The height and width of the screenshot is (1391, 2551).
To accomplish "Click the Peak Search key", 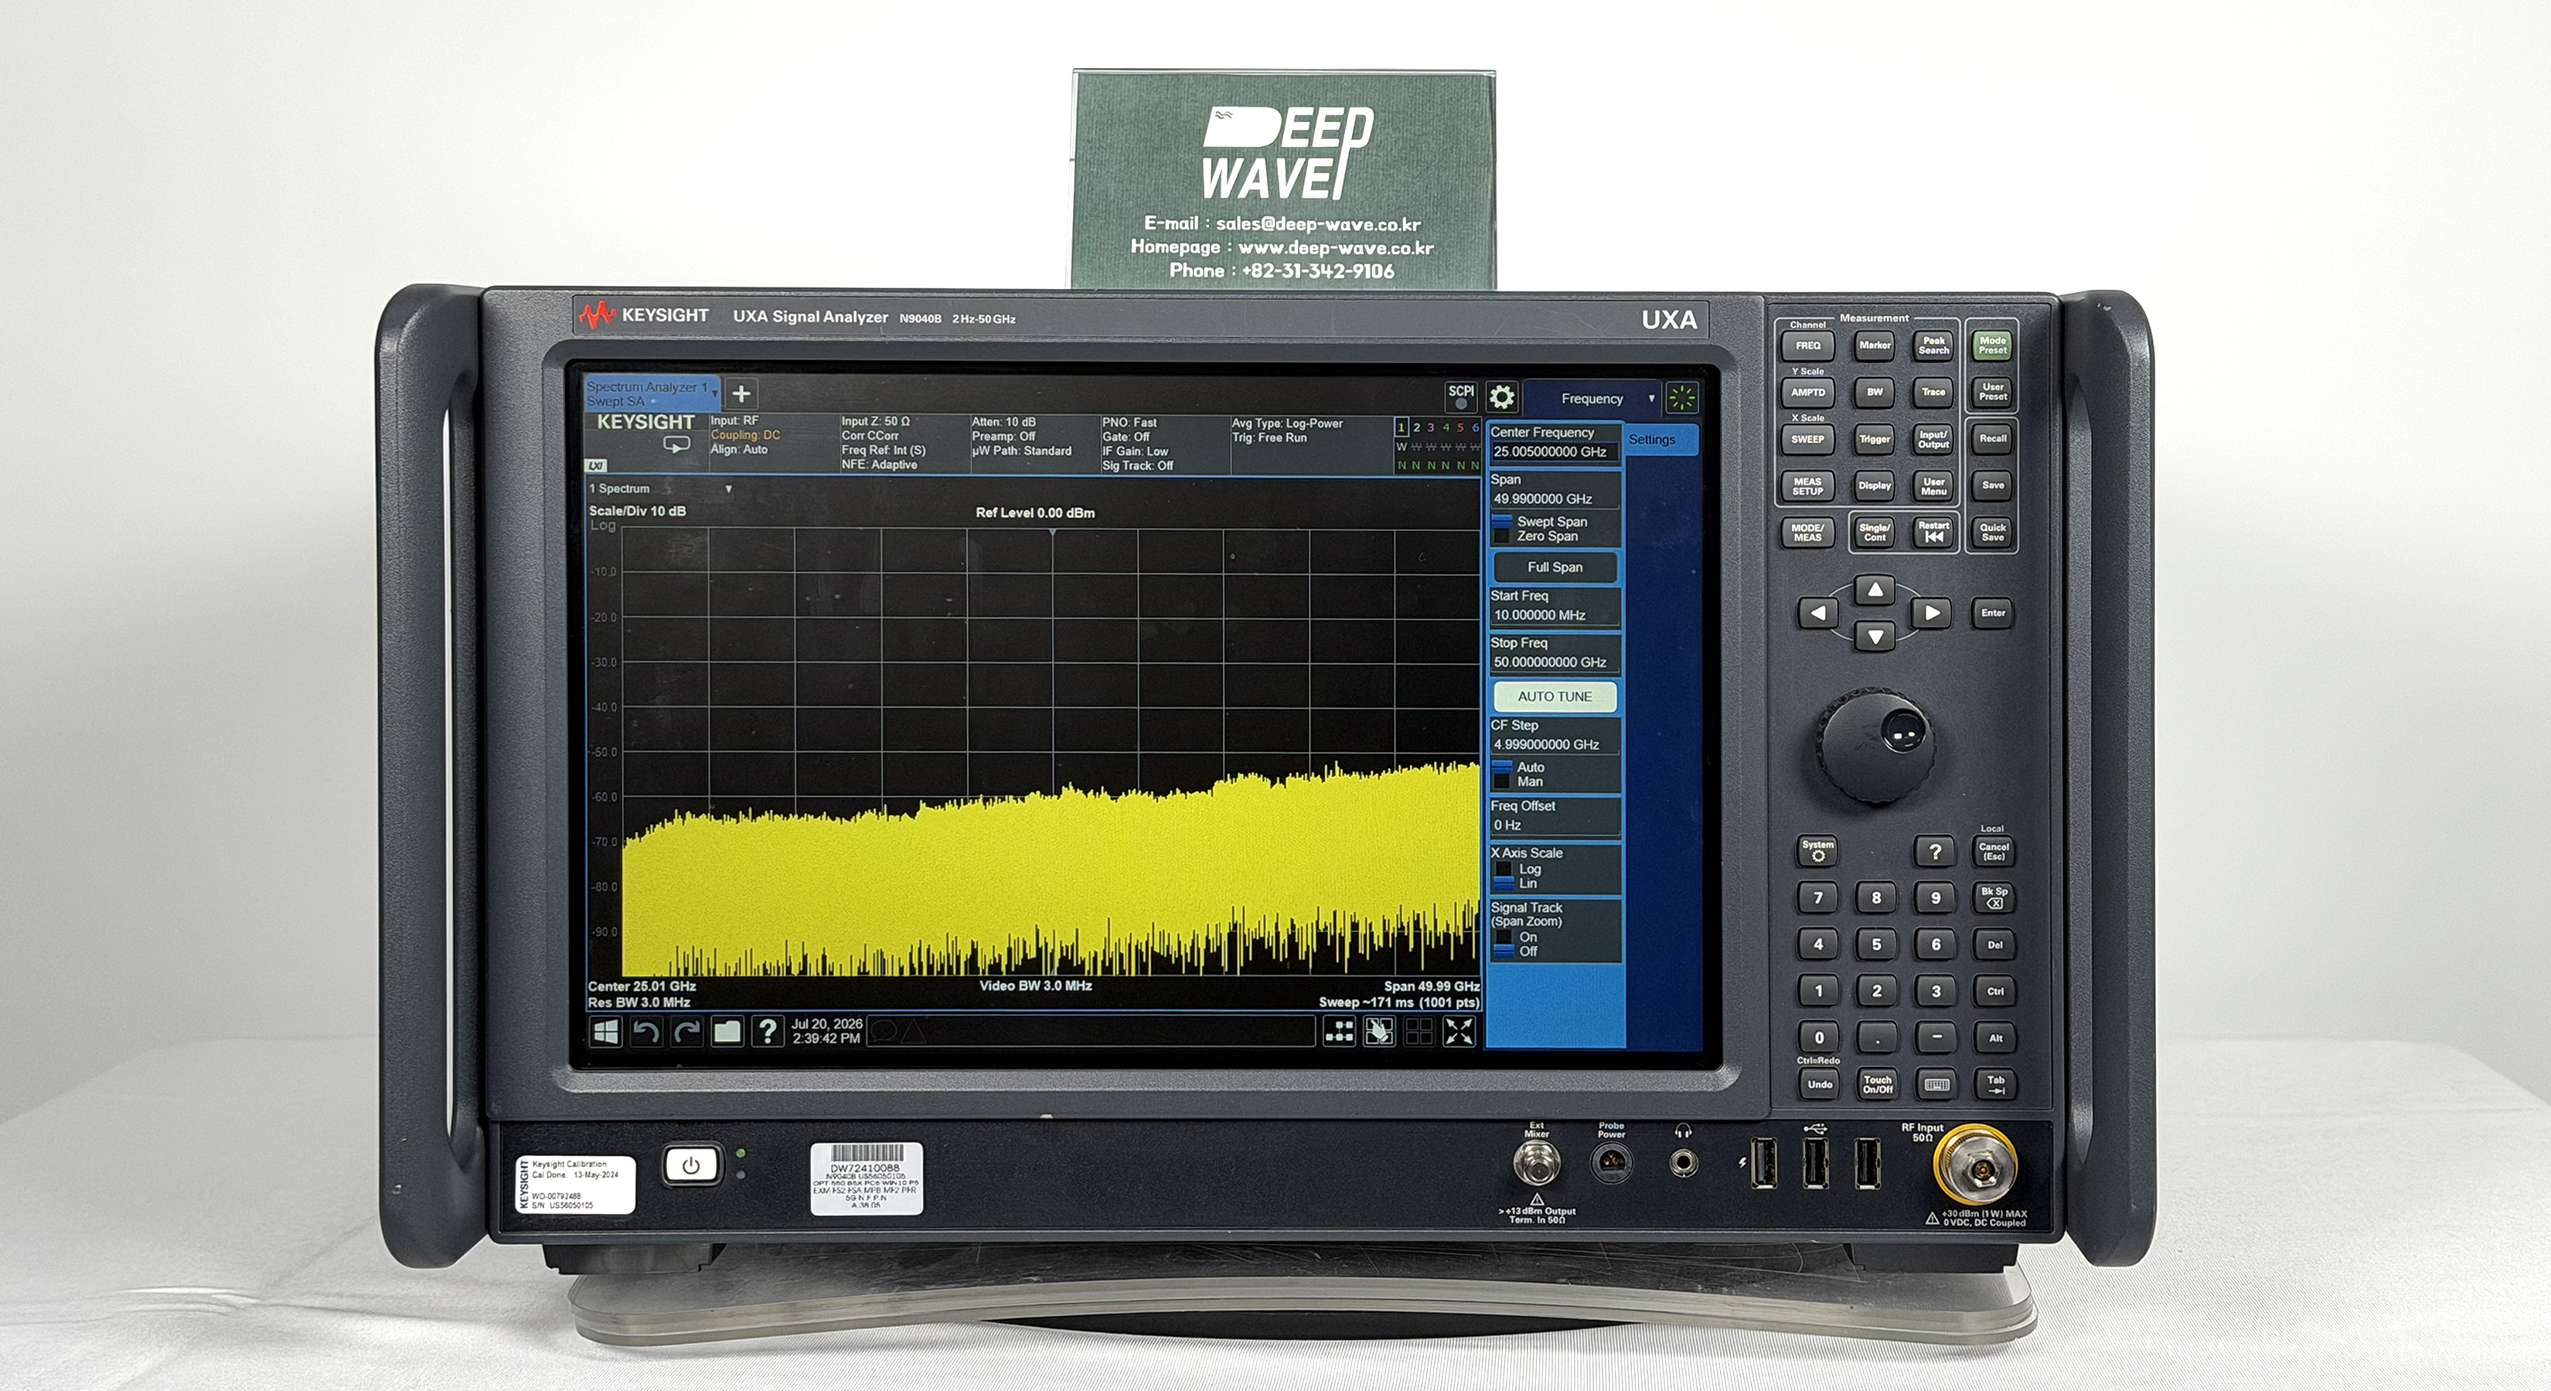I will point(1933,345).
